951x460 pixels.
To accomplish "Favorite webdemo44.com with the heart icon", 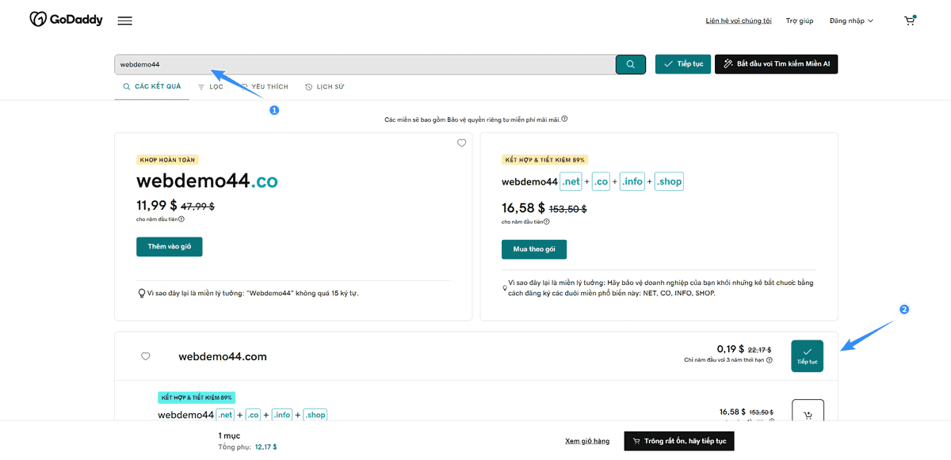I will click(146, 356).
